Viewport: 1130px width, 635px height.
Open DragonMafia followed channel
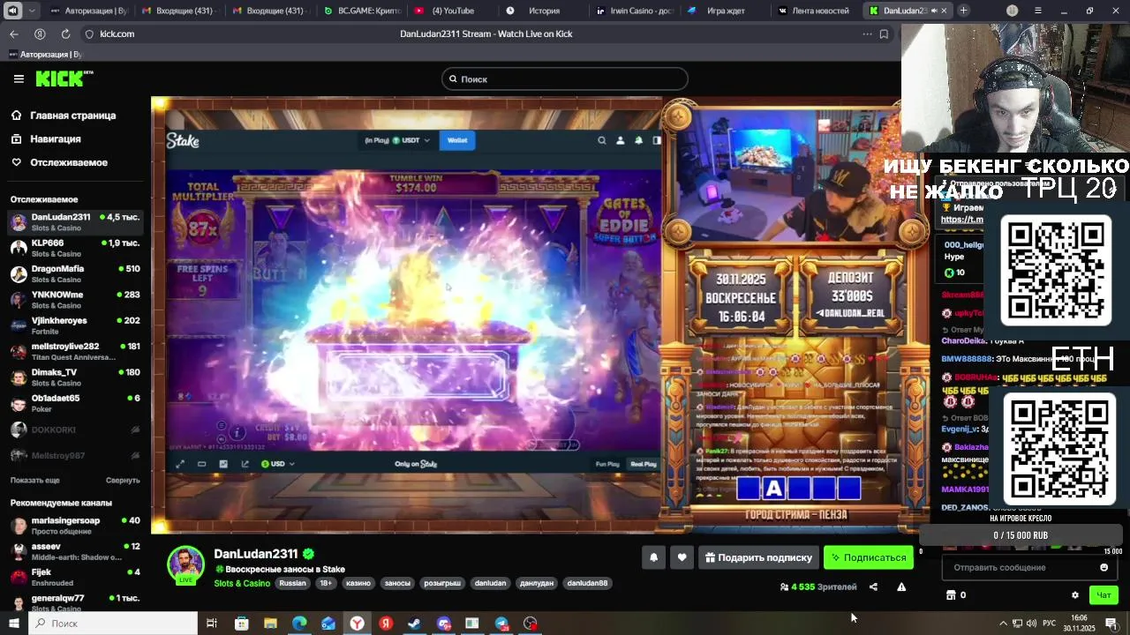coord(75,273)
